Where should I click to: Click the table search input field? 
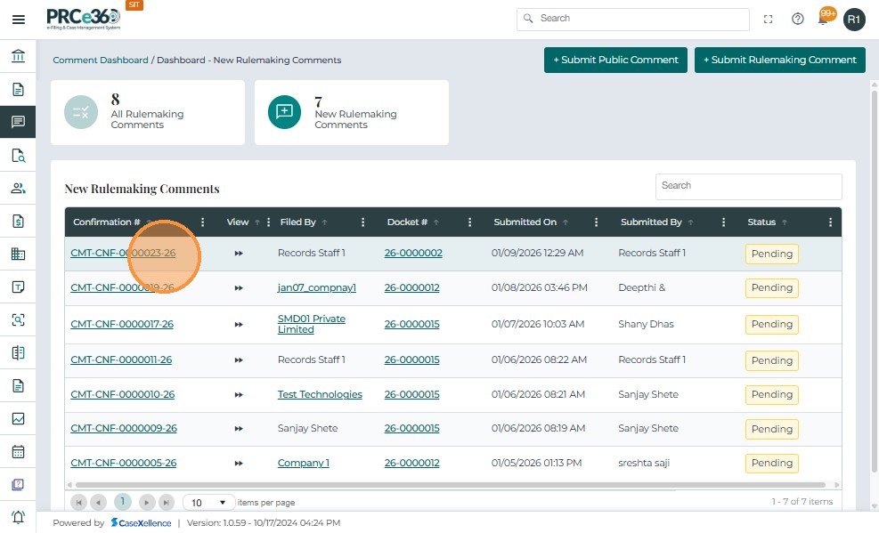click(x=748, y=186)
